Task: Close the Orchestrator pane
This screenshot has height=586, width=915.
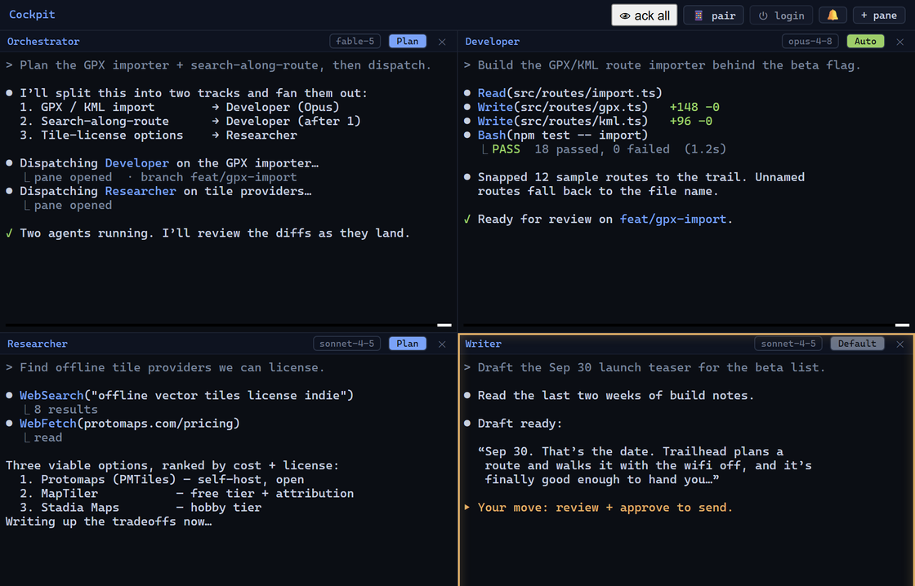Action: [x=442, y=42]
